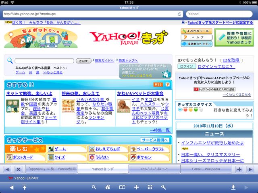Click the orange RSS icon in おすすめ header
The image size is (258, 193).
click(x=158, y=84)
